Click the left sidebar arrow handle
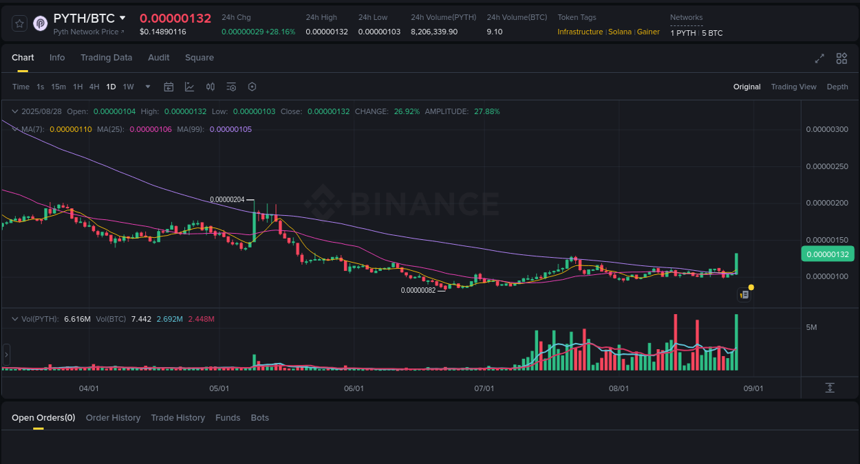 coord(6,355)
